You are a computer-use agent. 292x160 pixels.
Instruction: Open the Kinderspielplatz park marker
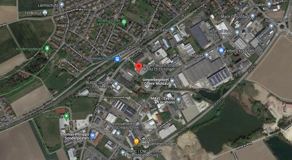(x=47, y=49)
